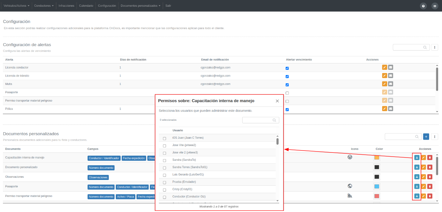Image resolution: width=442 pixels, height=212 pixels.
Task: Click the email icon for Multa alert
Action: (x=391, y=84)
